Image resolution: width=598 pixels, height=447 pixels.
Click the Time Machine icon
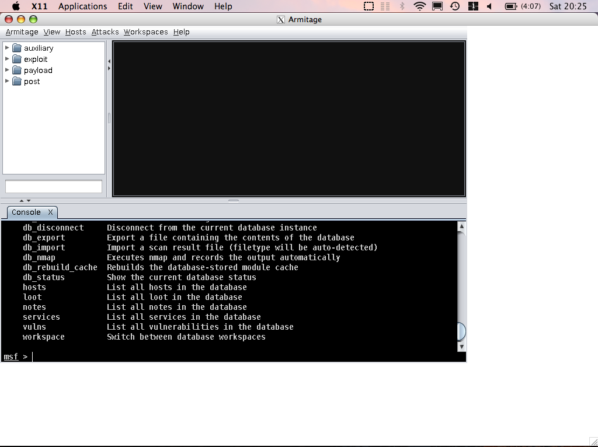(x=454, y=6)
